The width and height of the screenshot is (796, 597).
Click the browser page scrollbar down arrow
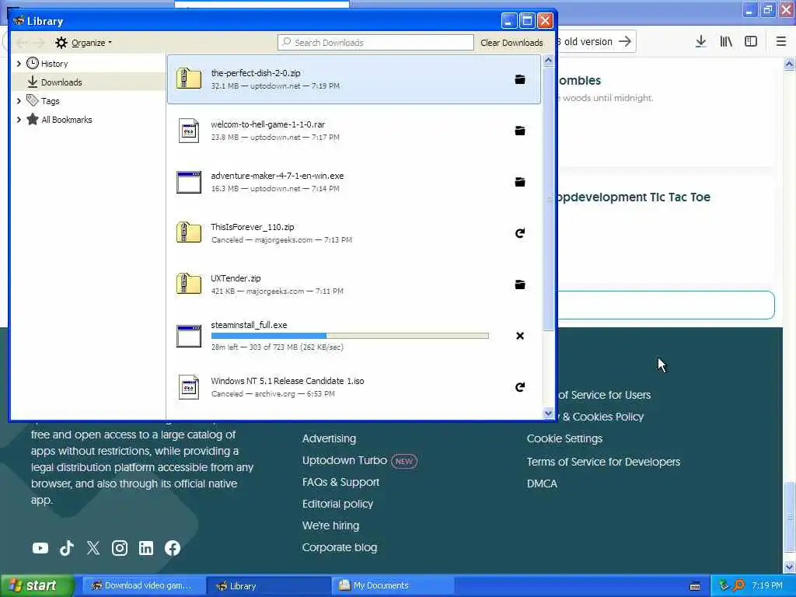pos(789,567)
